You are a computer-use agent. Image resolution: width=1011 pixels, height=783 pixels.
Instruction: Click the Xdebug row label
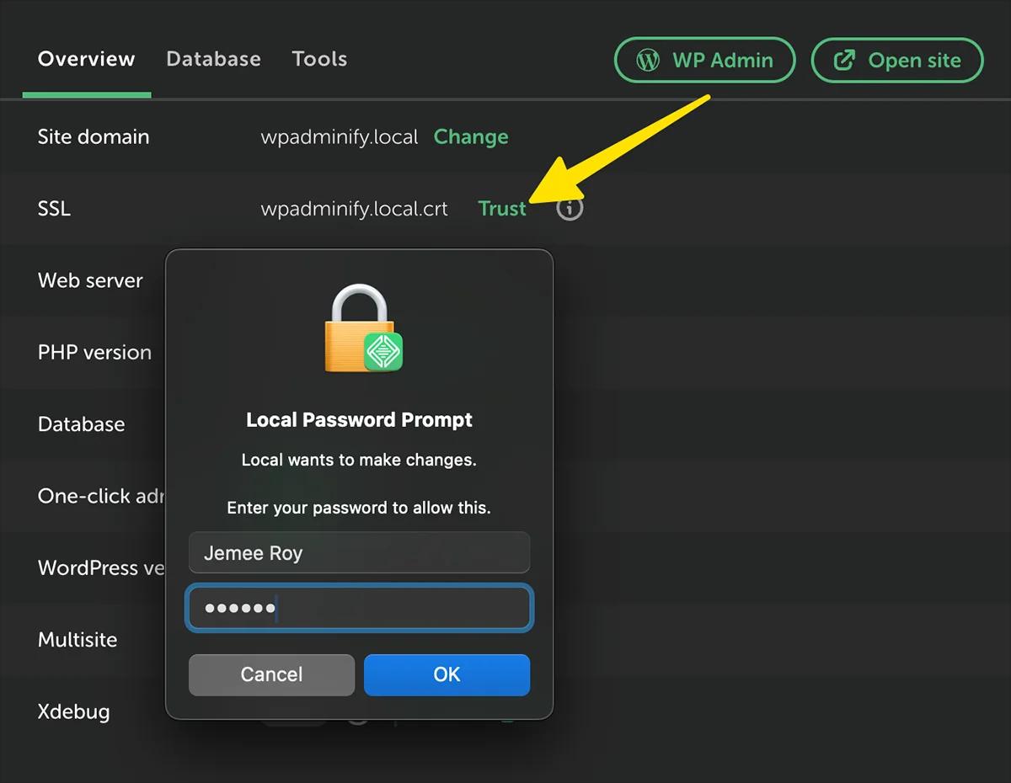pyautogui.click(x=74, y=711)
